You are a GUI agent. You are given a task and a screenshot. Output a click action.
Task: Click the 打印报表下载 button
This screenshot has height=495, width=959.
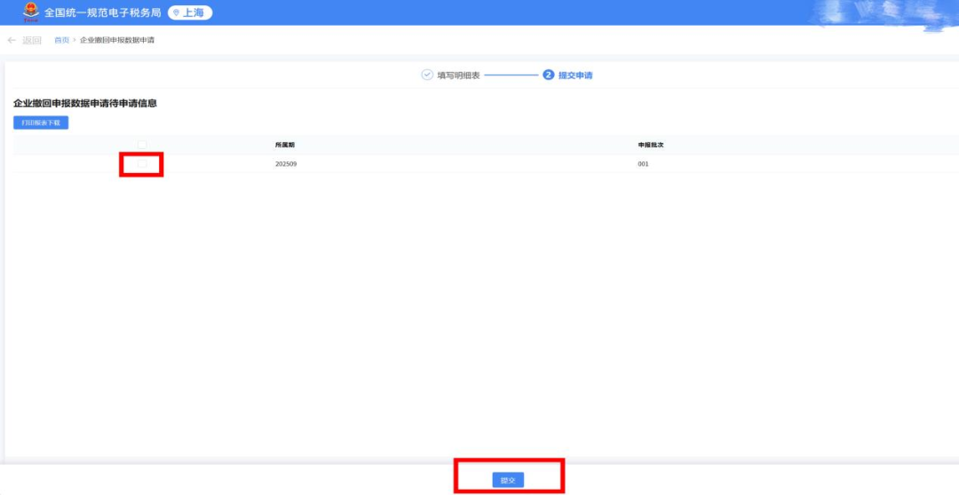41,122
